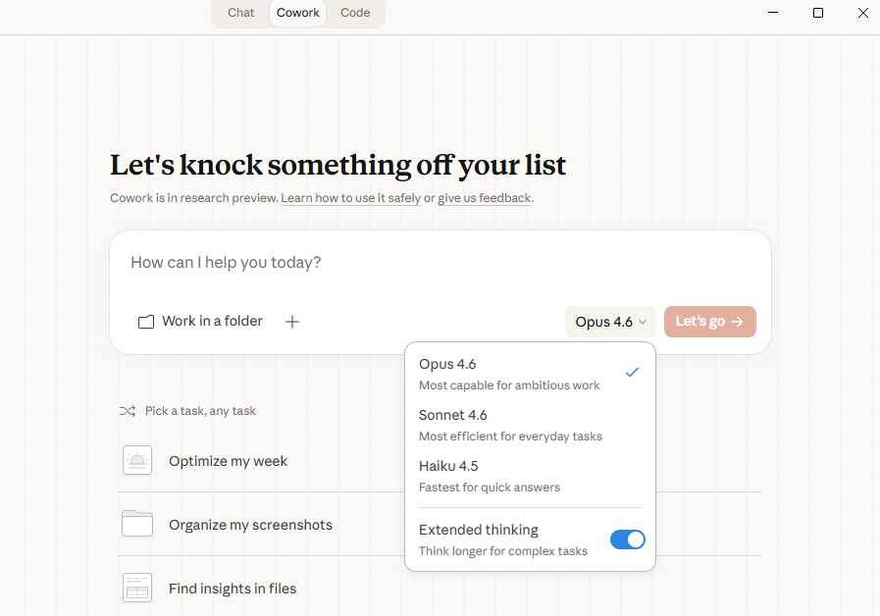Maximize the application window
The image size is (880, 616).
[818, 13]
